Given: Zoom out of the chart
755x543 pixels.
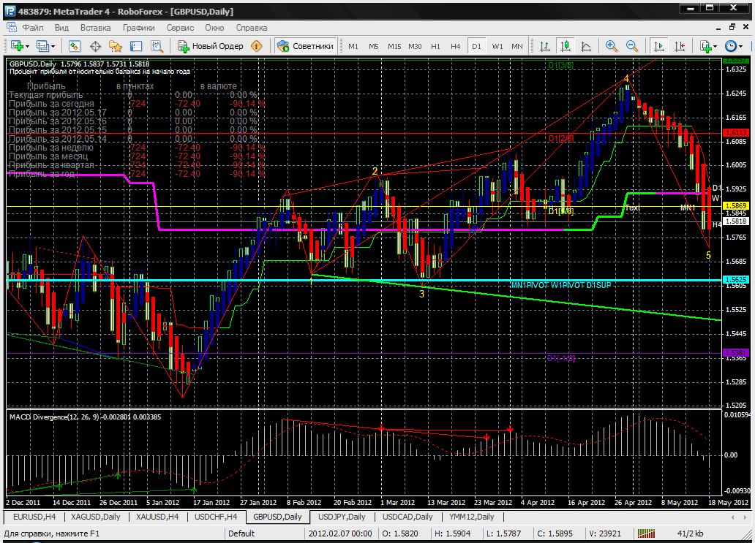Looking at the screenshot, I should [x=632, y=46].
